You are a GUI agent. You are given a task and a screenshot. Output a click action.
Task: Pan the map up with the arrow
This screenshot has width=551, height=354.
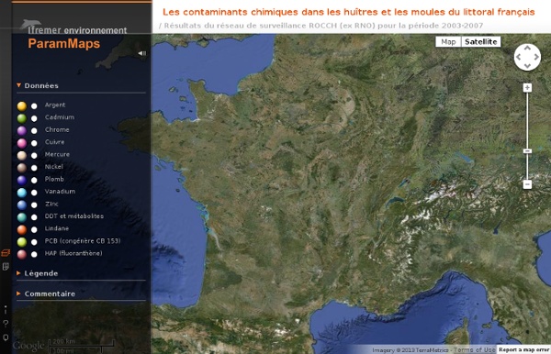tap(527, 48)
